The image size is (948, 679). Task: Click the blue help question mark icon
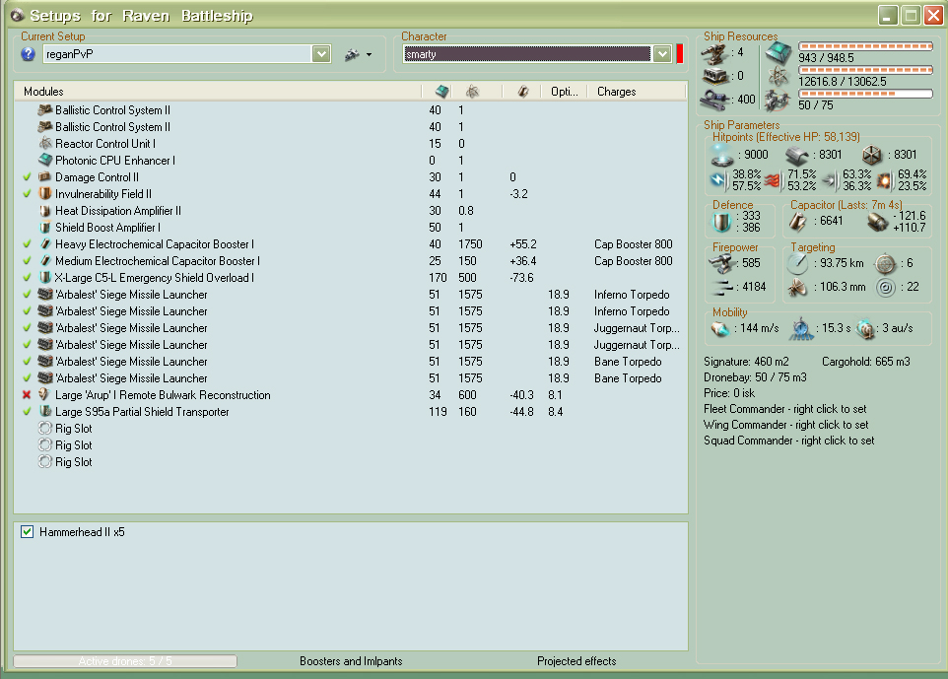click(28, 54)
